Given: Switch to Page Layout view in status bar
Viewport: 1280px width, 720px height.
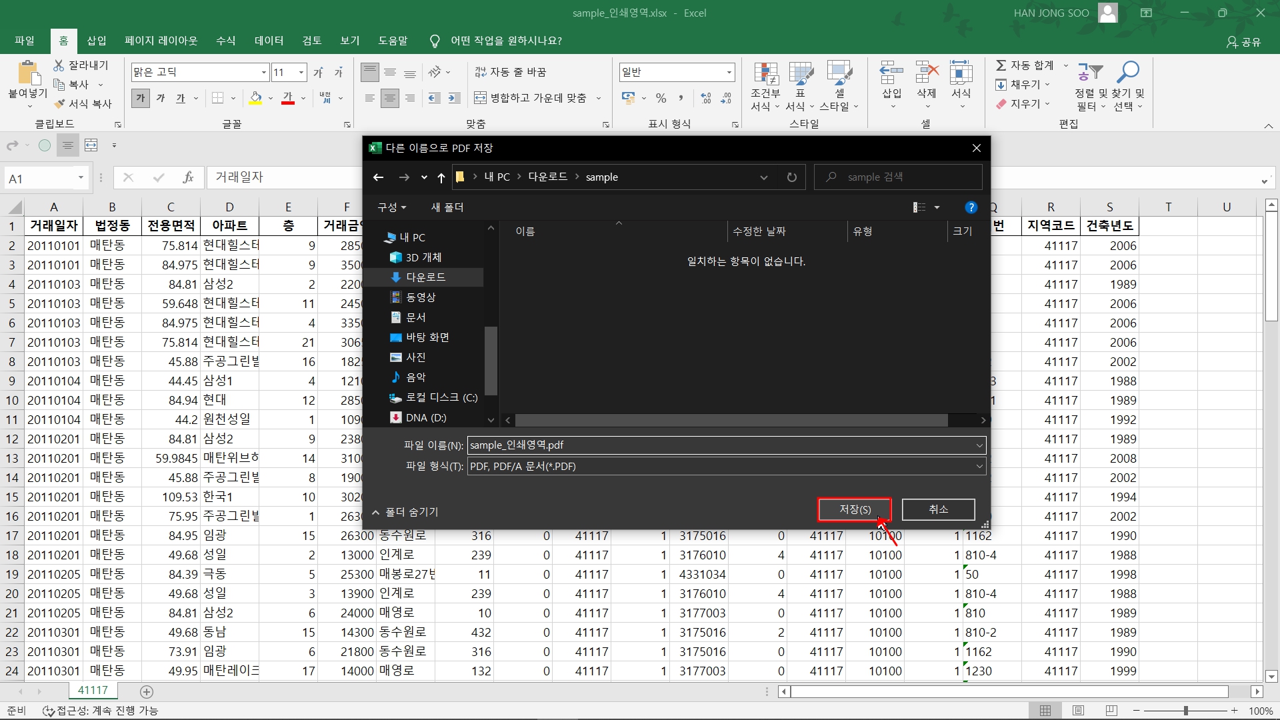Looking at the screenshot, I should (x=1078, y=711).
